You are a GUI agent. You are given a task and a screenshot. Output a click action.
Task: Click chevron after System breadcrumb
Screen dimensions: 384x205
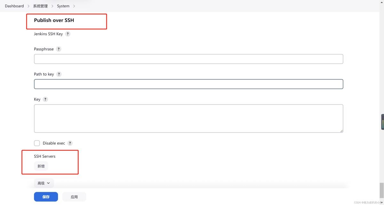coord(74,6)
